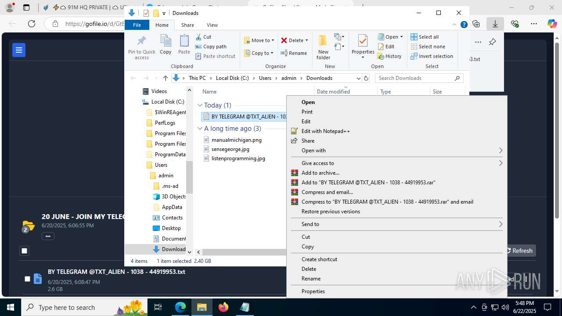
Task: Click ellipsis button under 20 JUNE folder
Action: click(48, 236)
